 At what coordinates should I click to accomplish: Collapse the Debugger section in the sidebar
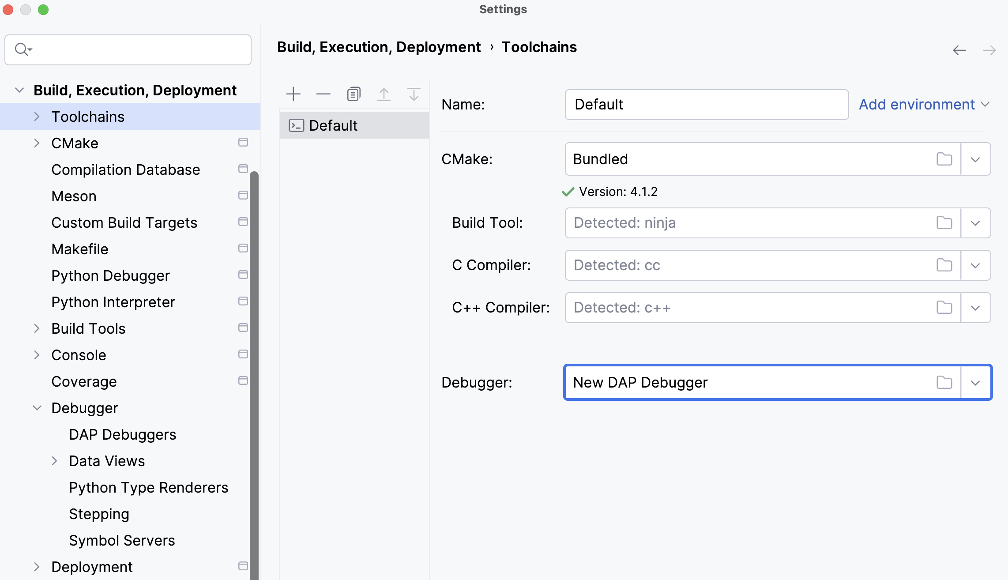(37, 408)
